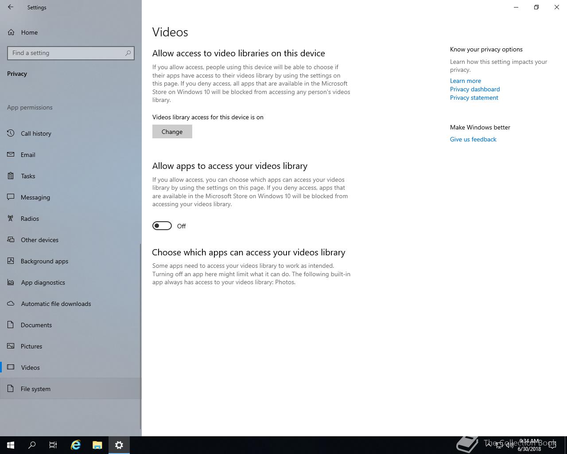Show hidden system tray icons
The image size is (567, 454).
(489, 445)
